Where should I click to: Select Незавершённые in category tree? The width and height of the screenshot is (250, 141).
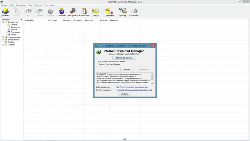(x=14, y=37)
